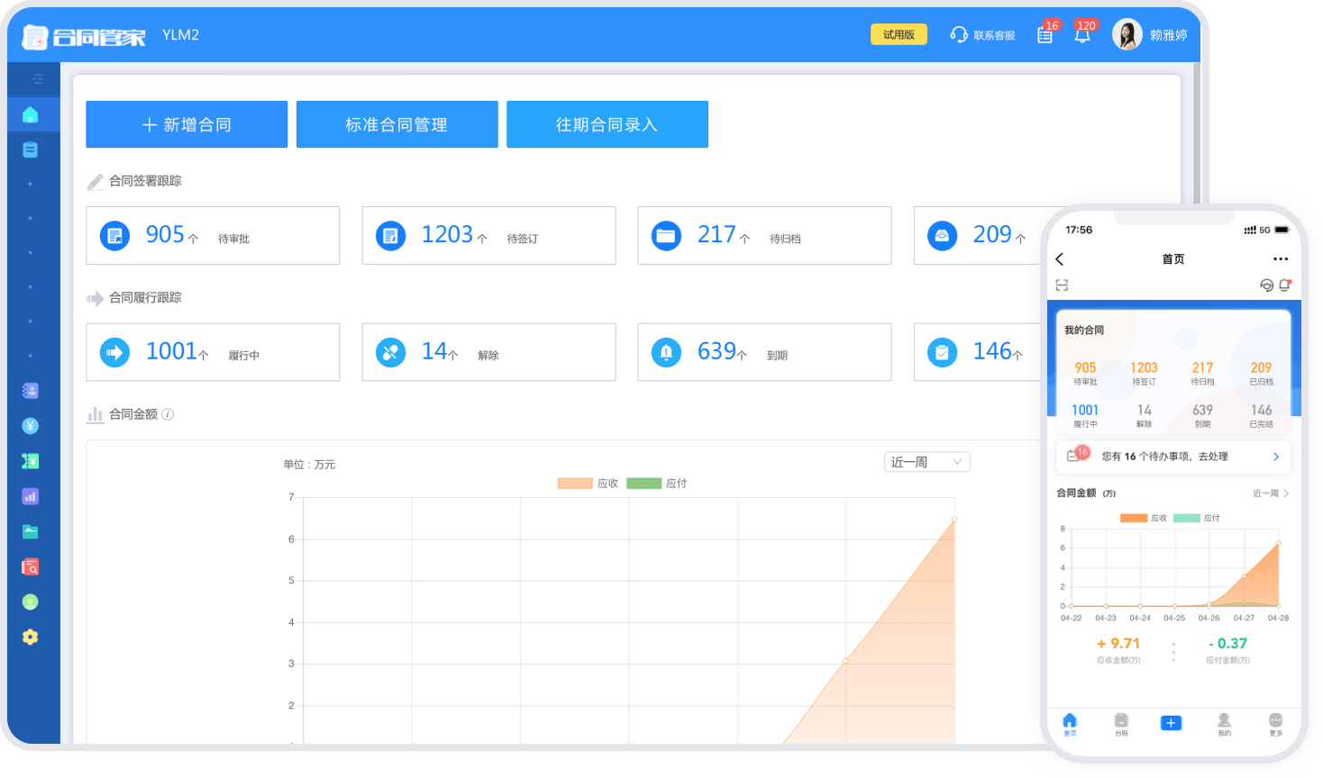Open the clipboard document icon in the sidebar
Viewport: 1323px width, 778px height.
click(x=31, y=149)
